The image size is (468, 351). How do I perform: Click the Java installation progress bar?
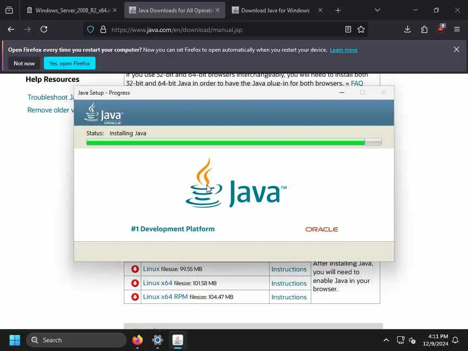pos(234,142)
